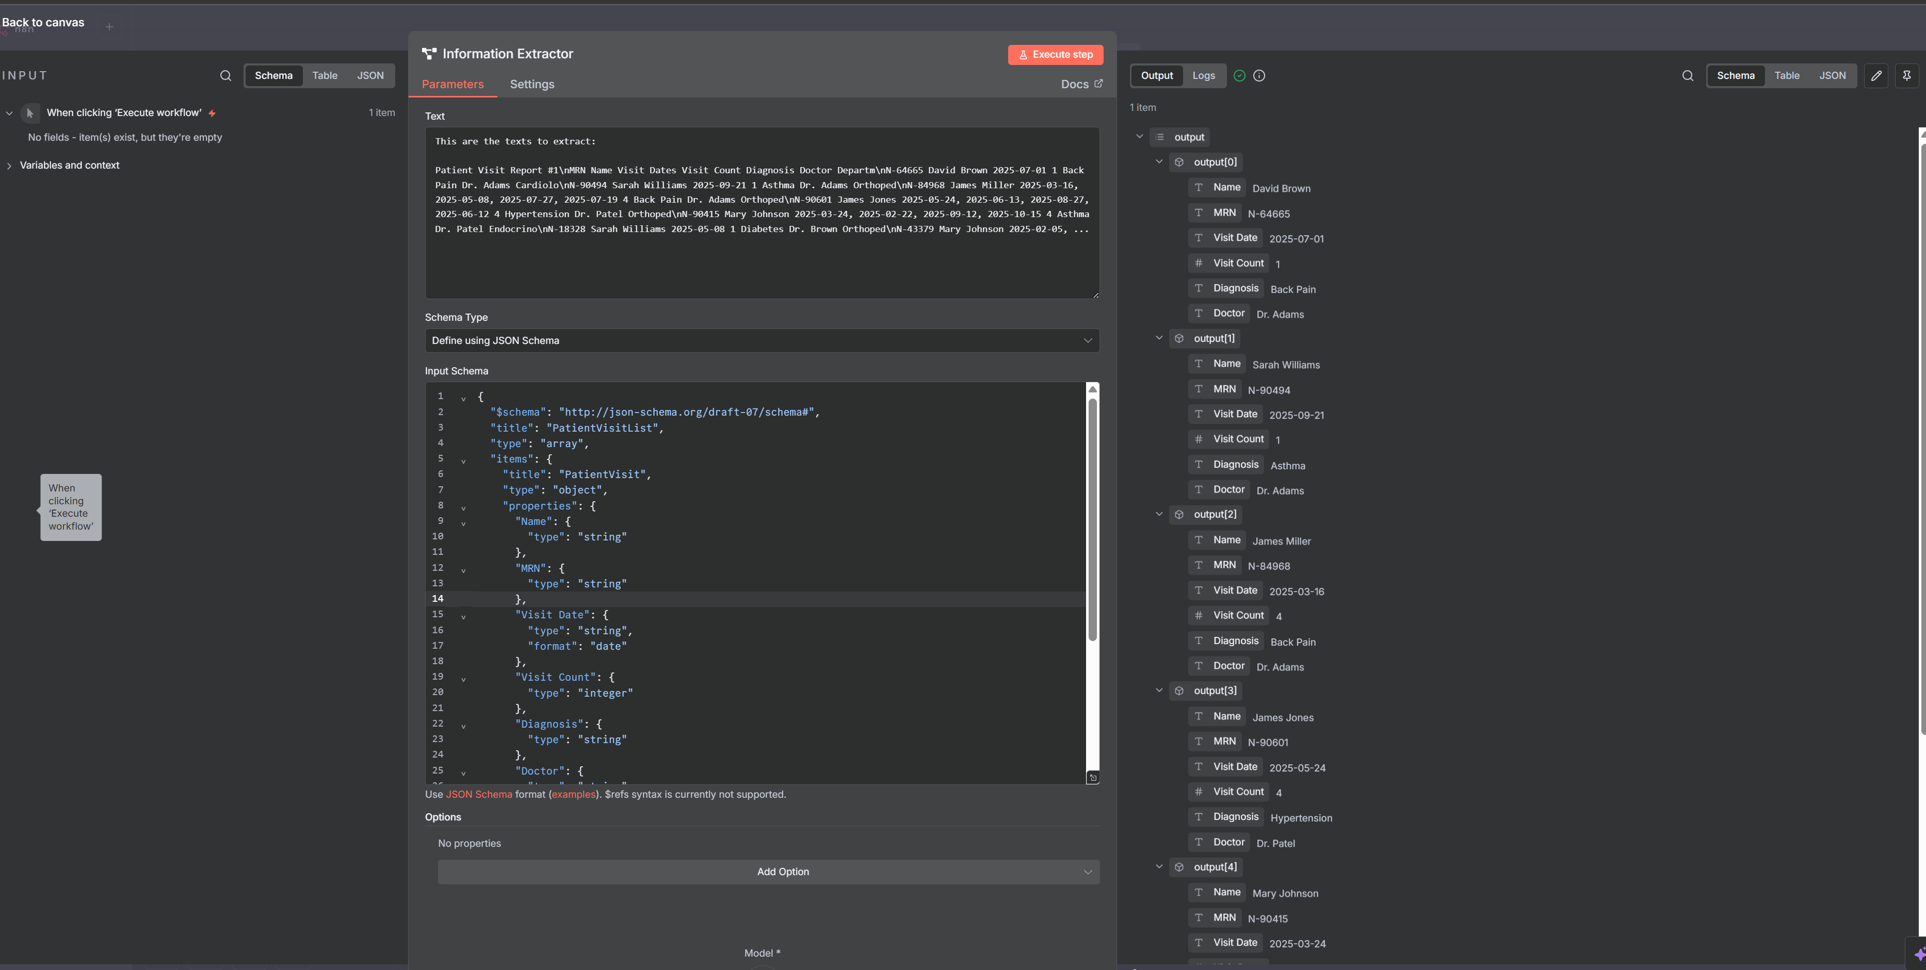Image resolution: width=1926 pixels, height=970 pixels.
Task: Click the output info circle icon
Action: pyautogui.click(x=1259, y=75)
